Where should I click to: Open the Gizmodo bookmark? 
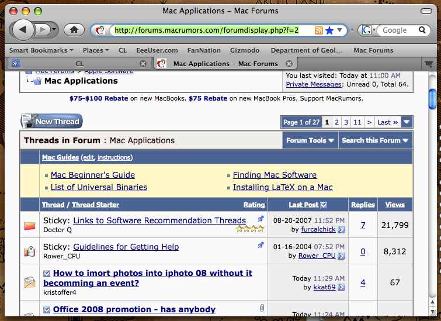tap(245, 50)
